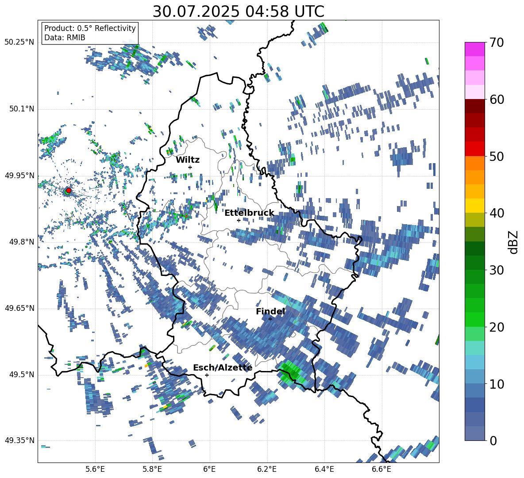This screenshot has height=478, width=524.
Task: Click the 10 colorbar tick label
Action: point(497,384)
